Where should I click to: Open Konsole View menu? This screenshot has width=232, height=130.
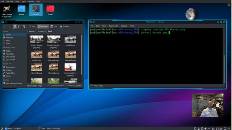[104, 26]
